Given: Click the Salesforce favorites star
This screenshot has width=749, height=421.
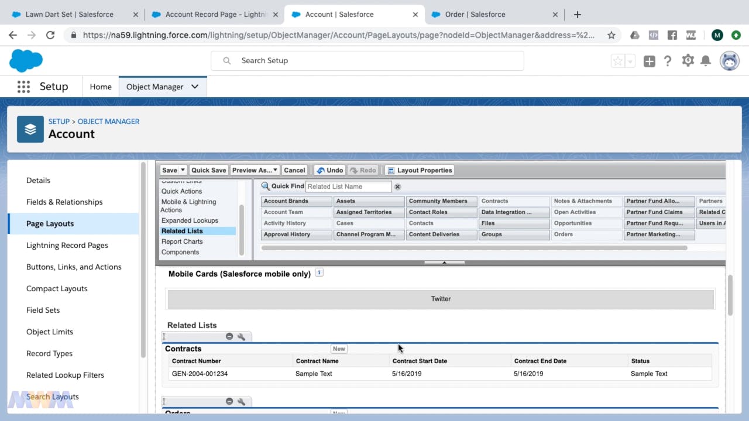Looking at the screenshot, I should tap(617, 61).
